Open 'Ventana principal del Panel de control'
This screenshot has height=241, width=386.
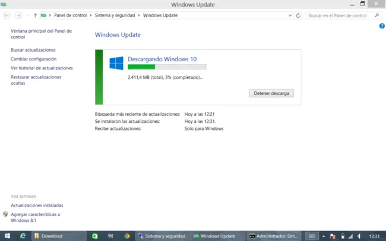point(41,34)
